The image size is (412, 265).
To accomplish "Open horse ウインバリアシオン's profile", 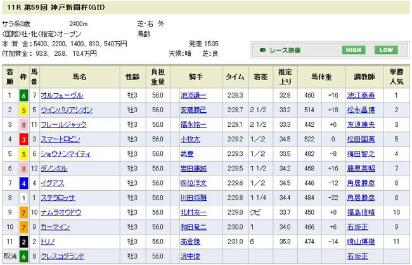I will point(67,110).
